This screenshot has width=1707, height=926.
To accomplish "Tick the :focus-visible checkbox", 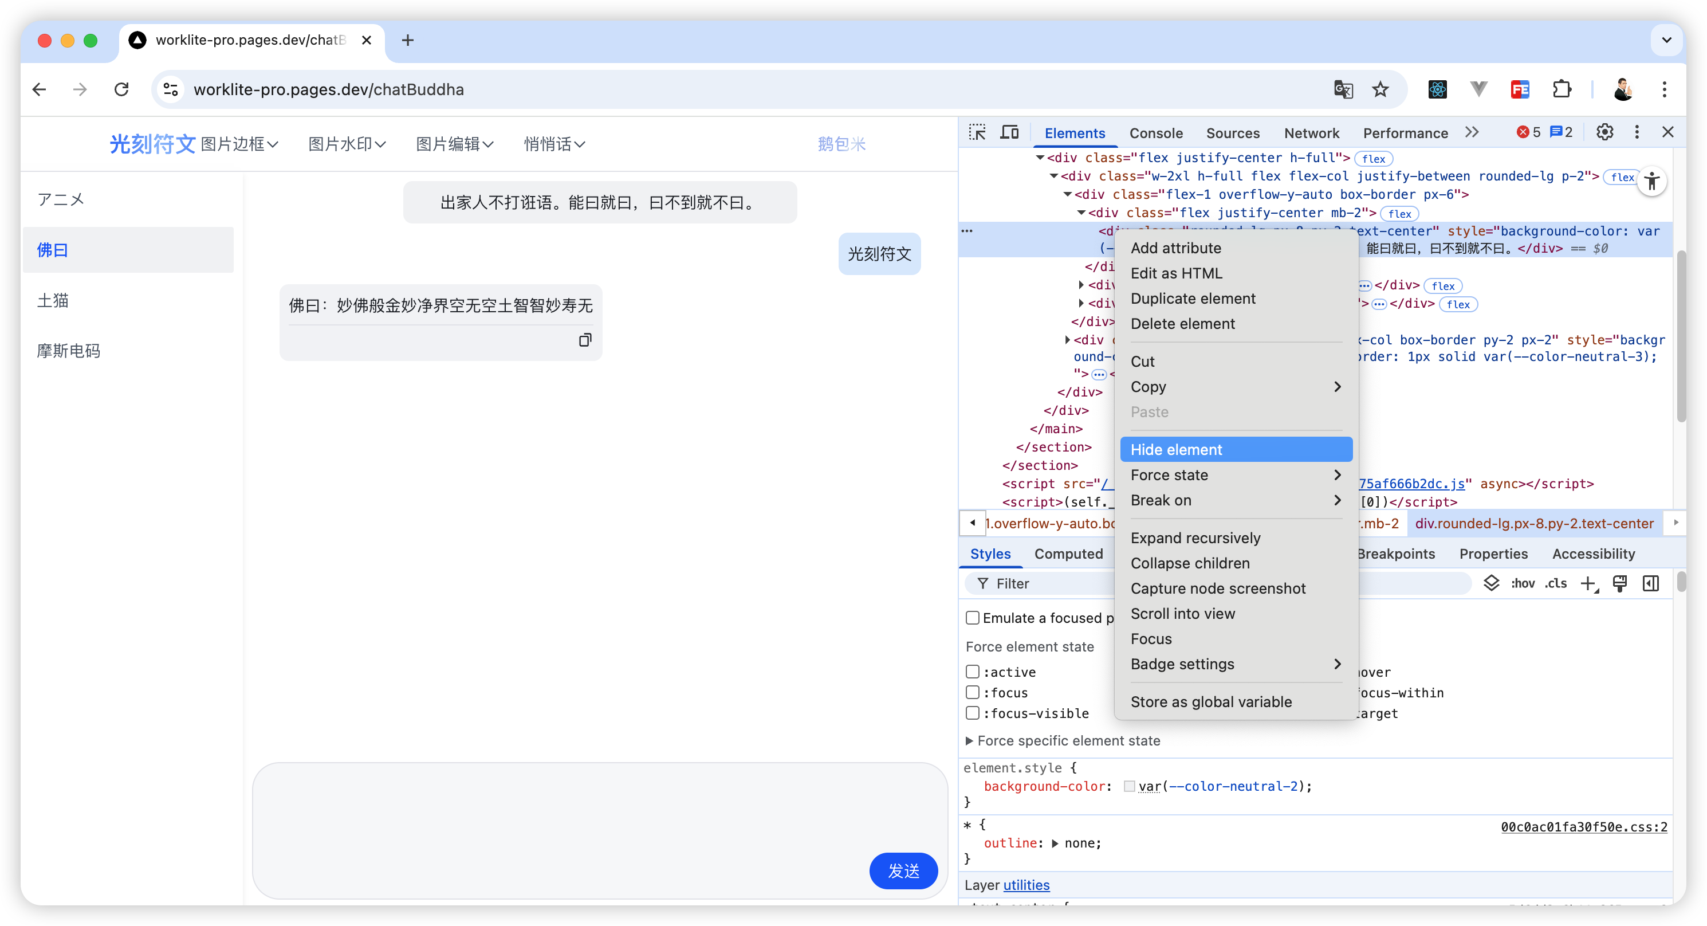I will click(x=973, y=713).
